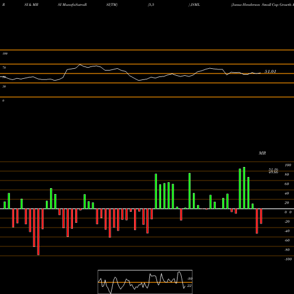Click the 'SI & MR' header label

click(31, 5)
